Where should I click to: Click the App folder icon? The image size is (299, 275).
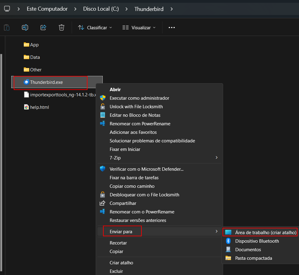click(x=26, y=45)
